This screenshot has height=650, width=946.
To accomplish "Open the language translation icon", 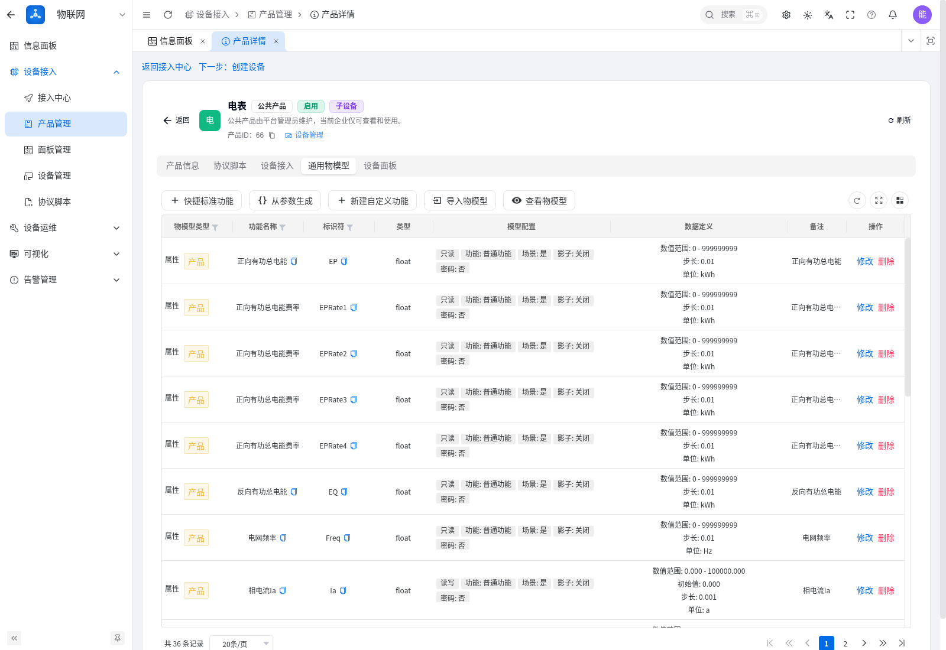I will [x=829, y=15].
